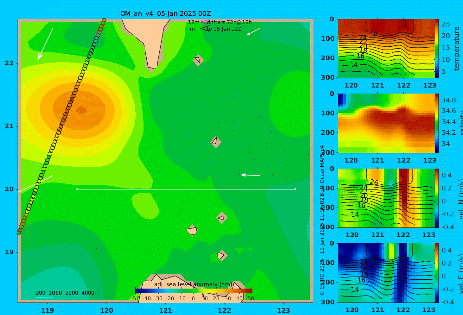Click the red circle at the track's northern end

click(104, 20)
